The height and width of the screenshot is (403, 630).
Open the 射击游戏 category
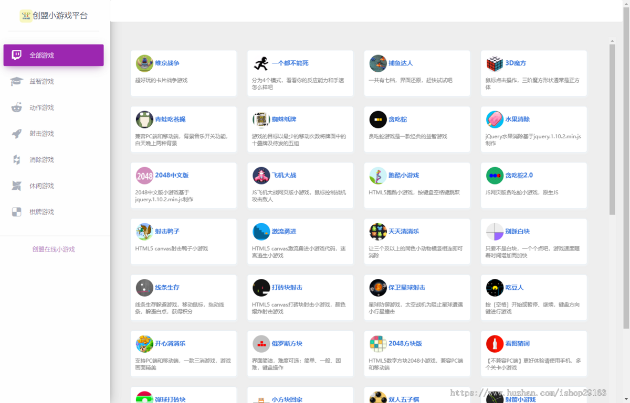tap(54, 134)
